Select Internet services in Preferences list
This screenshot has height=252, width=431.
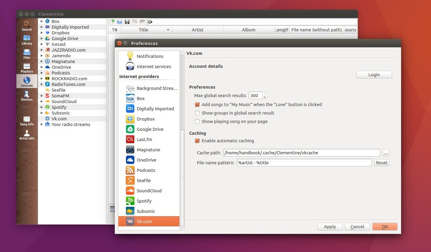(x=149, y=66)
